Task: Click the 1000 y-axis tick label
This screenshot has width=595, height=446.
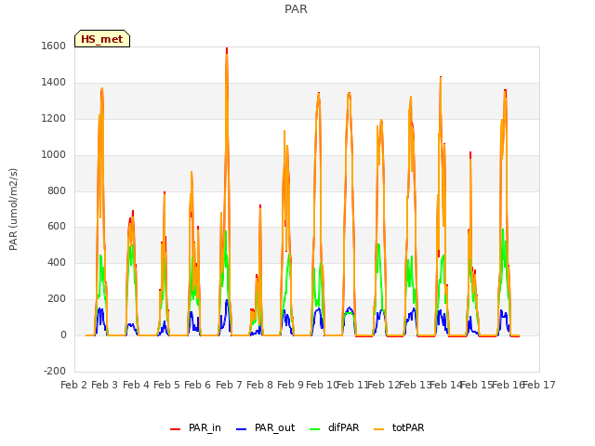Action: 54,155
